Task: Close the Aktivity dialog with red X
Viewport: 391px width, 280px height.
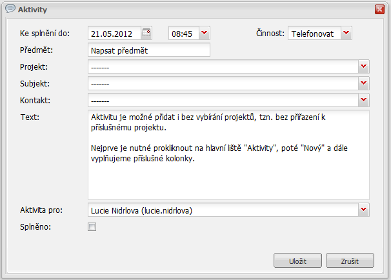Action: coord(379,10)
